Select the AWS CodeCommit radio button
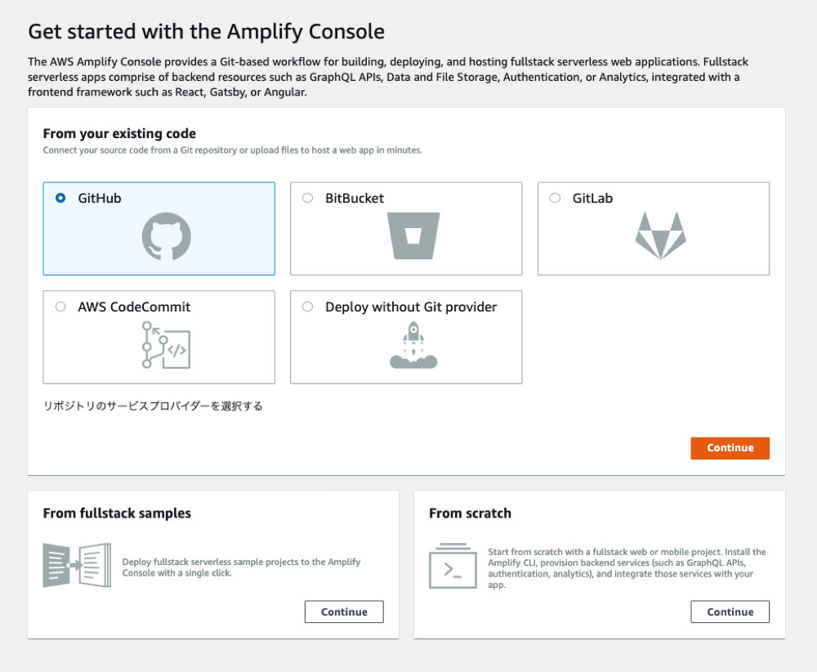Viewport: 817px width, 672px height. (x=60, y=307)
